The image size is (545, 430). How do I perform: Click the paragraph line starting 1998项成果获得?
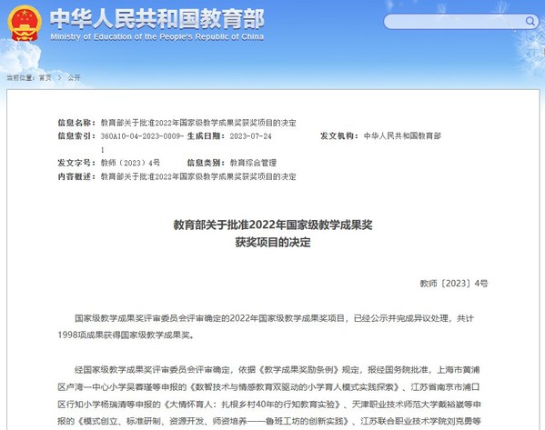point(126,335)
